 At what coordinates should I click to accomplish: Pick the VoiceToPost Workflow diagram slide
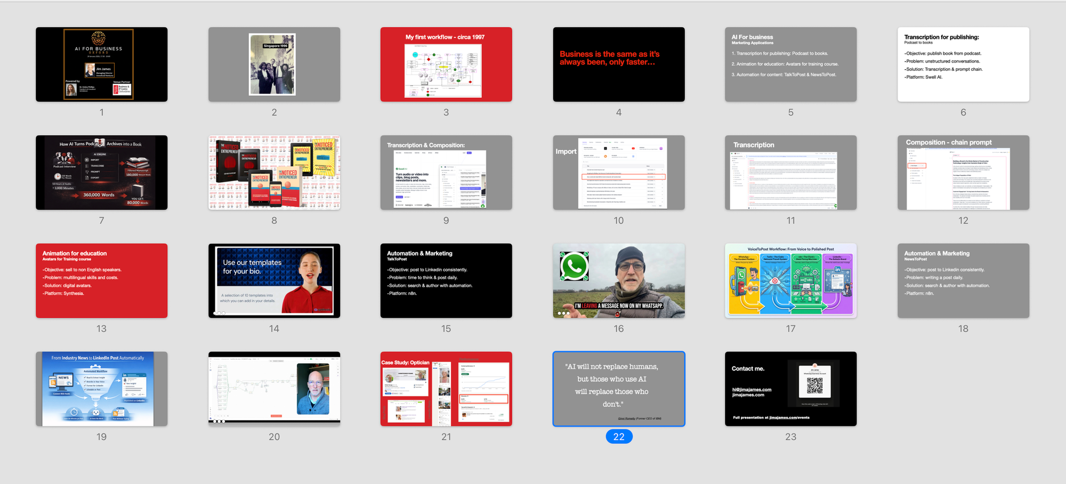[x=790, y=281]
